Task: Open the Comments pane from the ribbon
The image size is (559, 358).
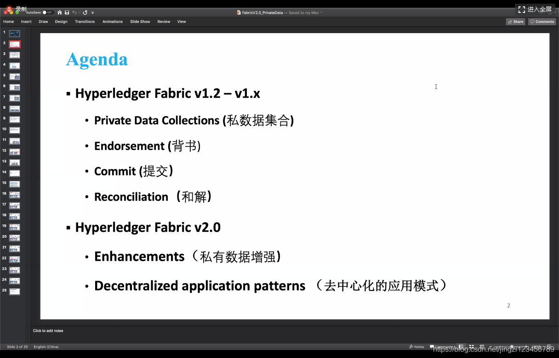Action: [x=542, y=22]
